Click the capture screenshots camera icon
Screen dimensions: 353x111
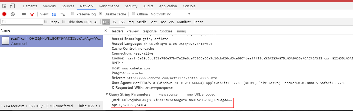point(24,14)
